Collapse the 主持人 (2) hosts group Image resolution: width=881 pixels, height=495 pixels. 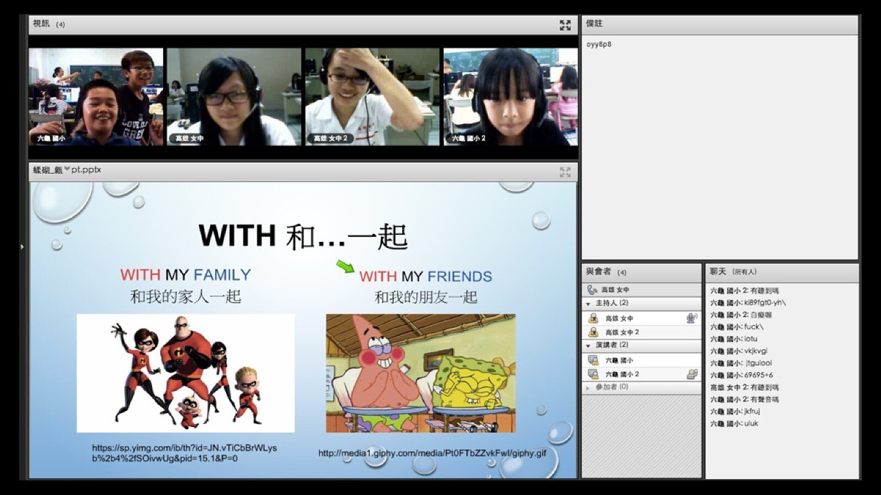pos(588,304)
